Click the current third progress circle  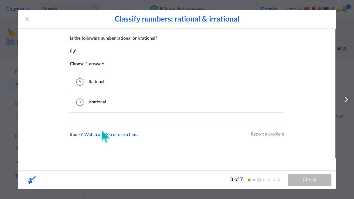click(259, 180)
